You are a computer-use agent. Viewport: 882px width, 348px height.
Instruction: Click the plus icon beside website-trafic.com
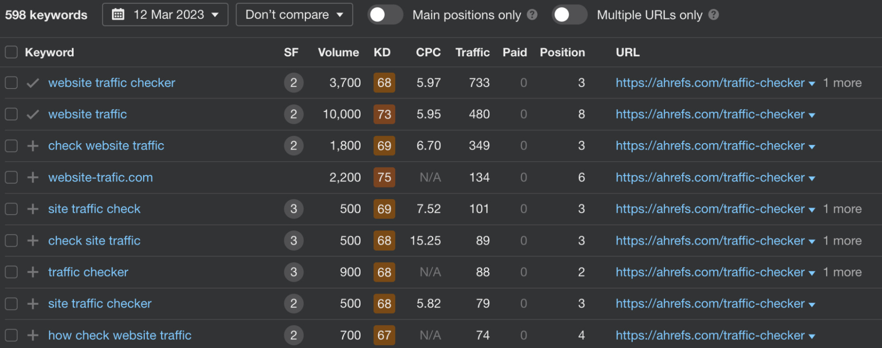(33, 178)
